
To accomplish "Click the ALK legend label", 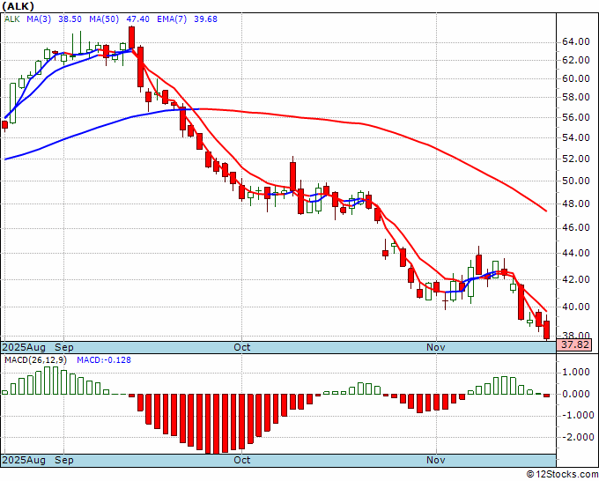I will pos(11,19).
